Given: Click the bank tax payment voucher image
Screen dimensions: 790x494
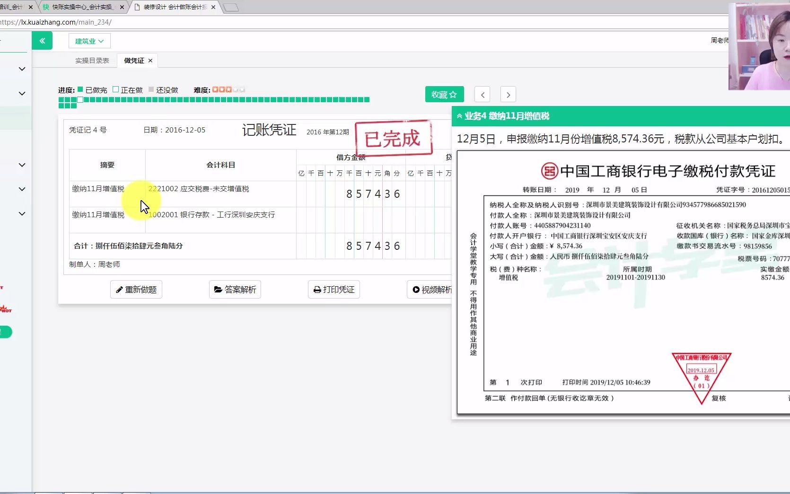Looking at the screenshot, I should [623, 282].
